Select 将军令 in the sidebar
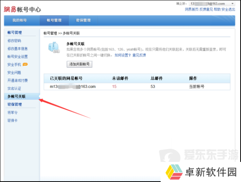Image resolution: width=241 pixels, height=182 pixels. coord(12,112)
